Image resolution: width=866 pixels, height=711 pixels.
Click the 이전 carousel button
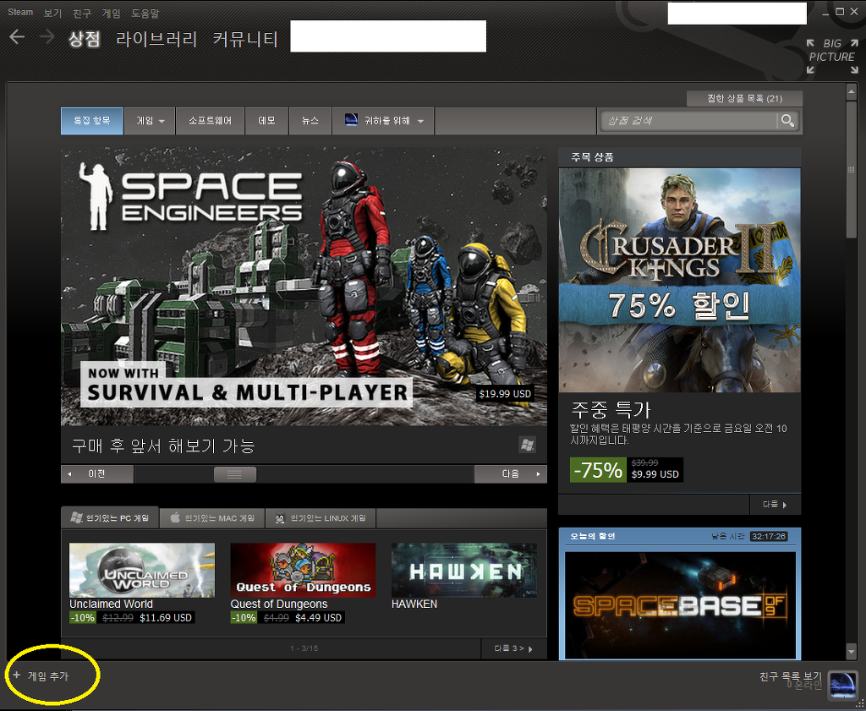(x=97, y=474)
